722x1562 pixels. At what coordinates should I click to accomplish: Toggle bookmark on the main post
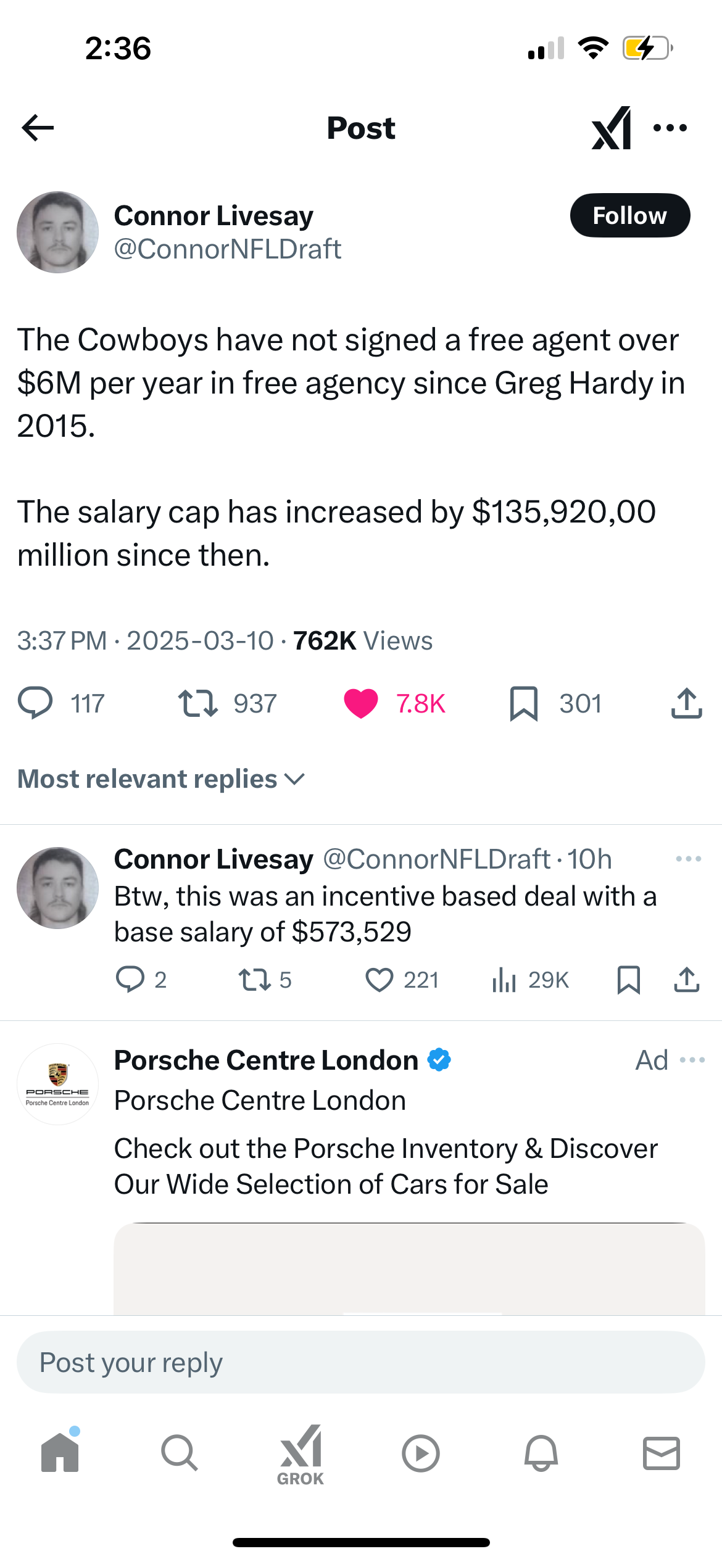coord(524,703)
